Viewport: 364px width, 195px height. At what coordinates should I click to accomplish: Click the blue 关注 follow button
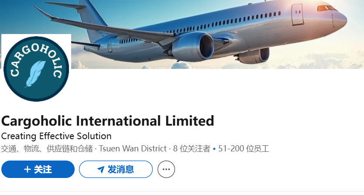click(x=38, y=169)
